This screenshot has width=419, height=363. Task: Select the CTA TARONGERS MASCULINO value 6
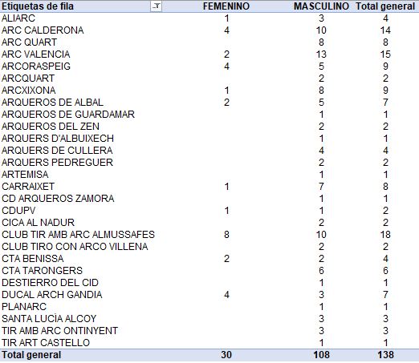(321, 271)
